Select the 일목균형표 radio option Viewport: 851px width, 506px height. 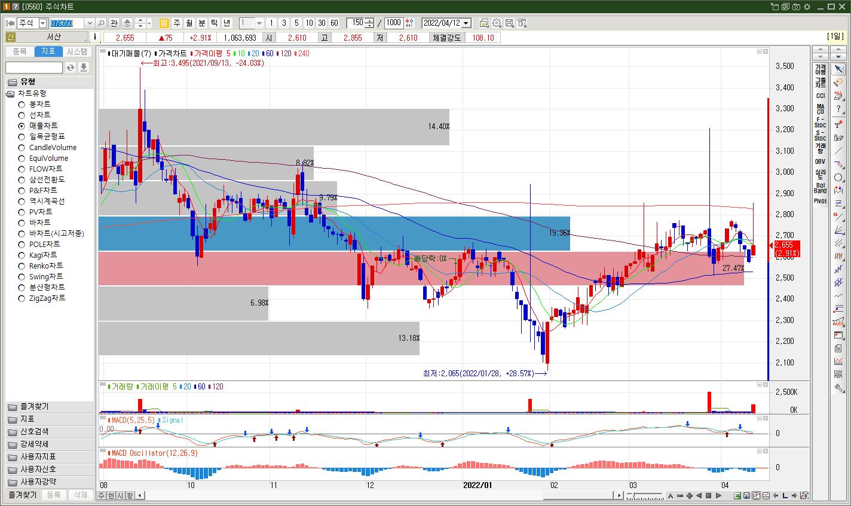point(22,136)
